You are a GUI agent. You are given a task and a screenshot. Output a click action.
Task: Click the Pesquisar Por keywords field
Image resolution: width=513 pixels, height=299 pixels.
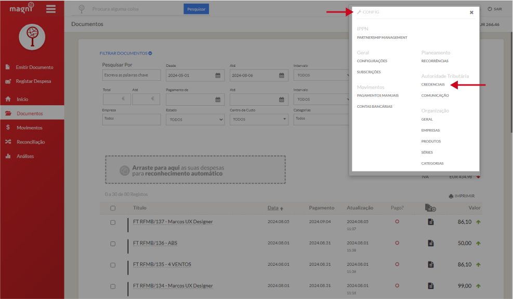coord(131,75)
